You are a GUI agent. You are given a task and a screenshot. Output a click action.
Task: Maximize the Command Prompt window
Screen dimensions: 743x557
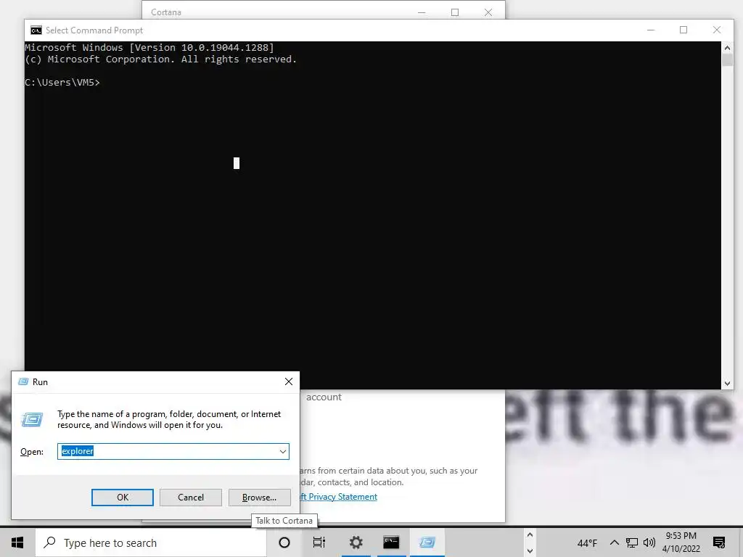coord(684,30)
